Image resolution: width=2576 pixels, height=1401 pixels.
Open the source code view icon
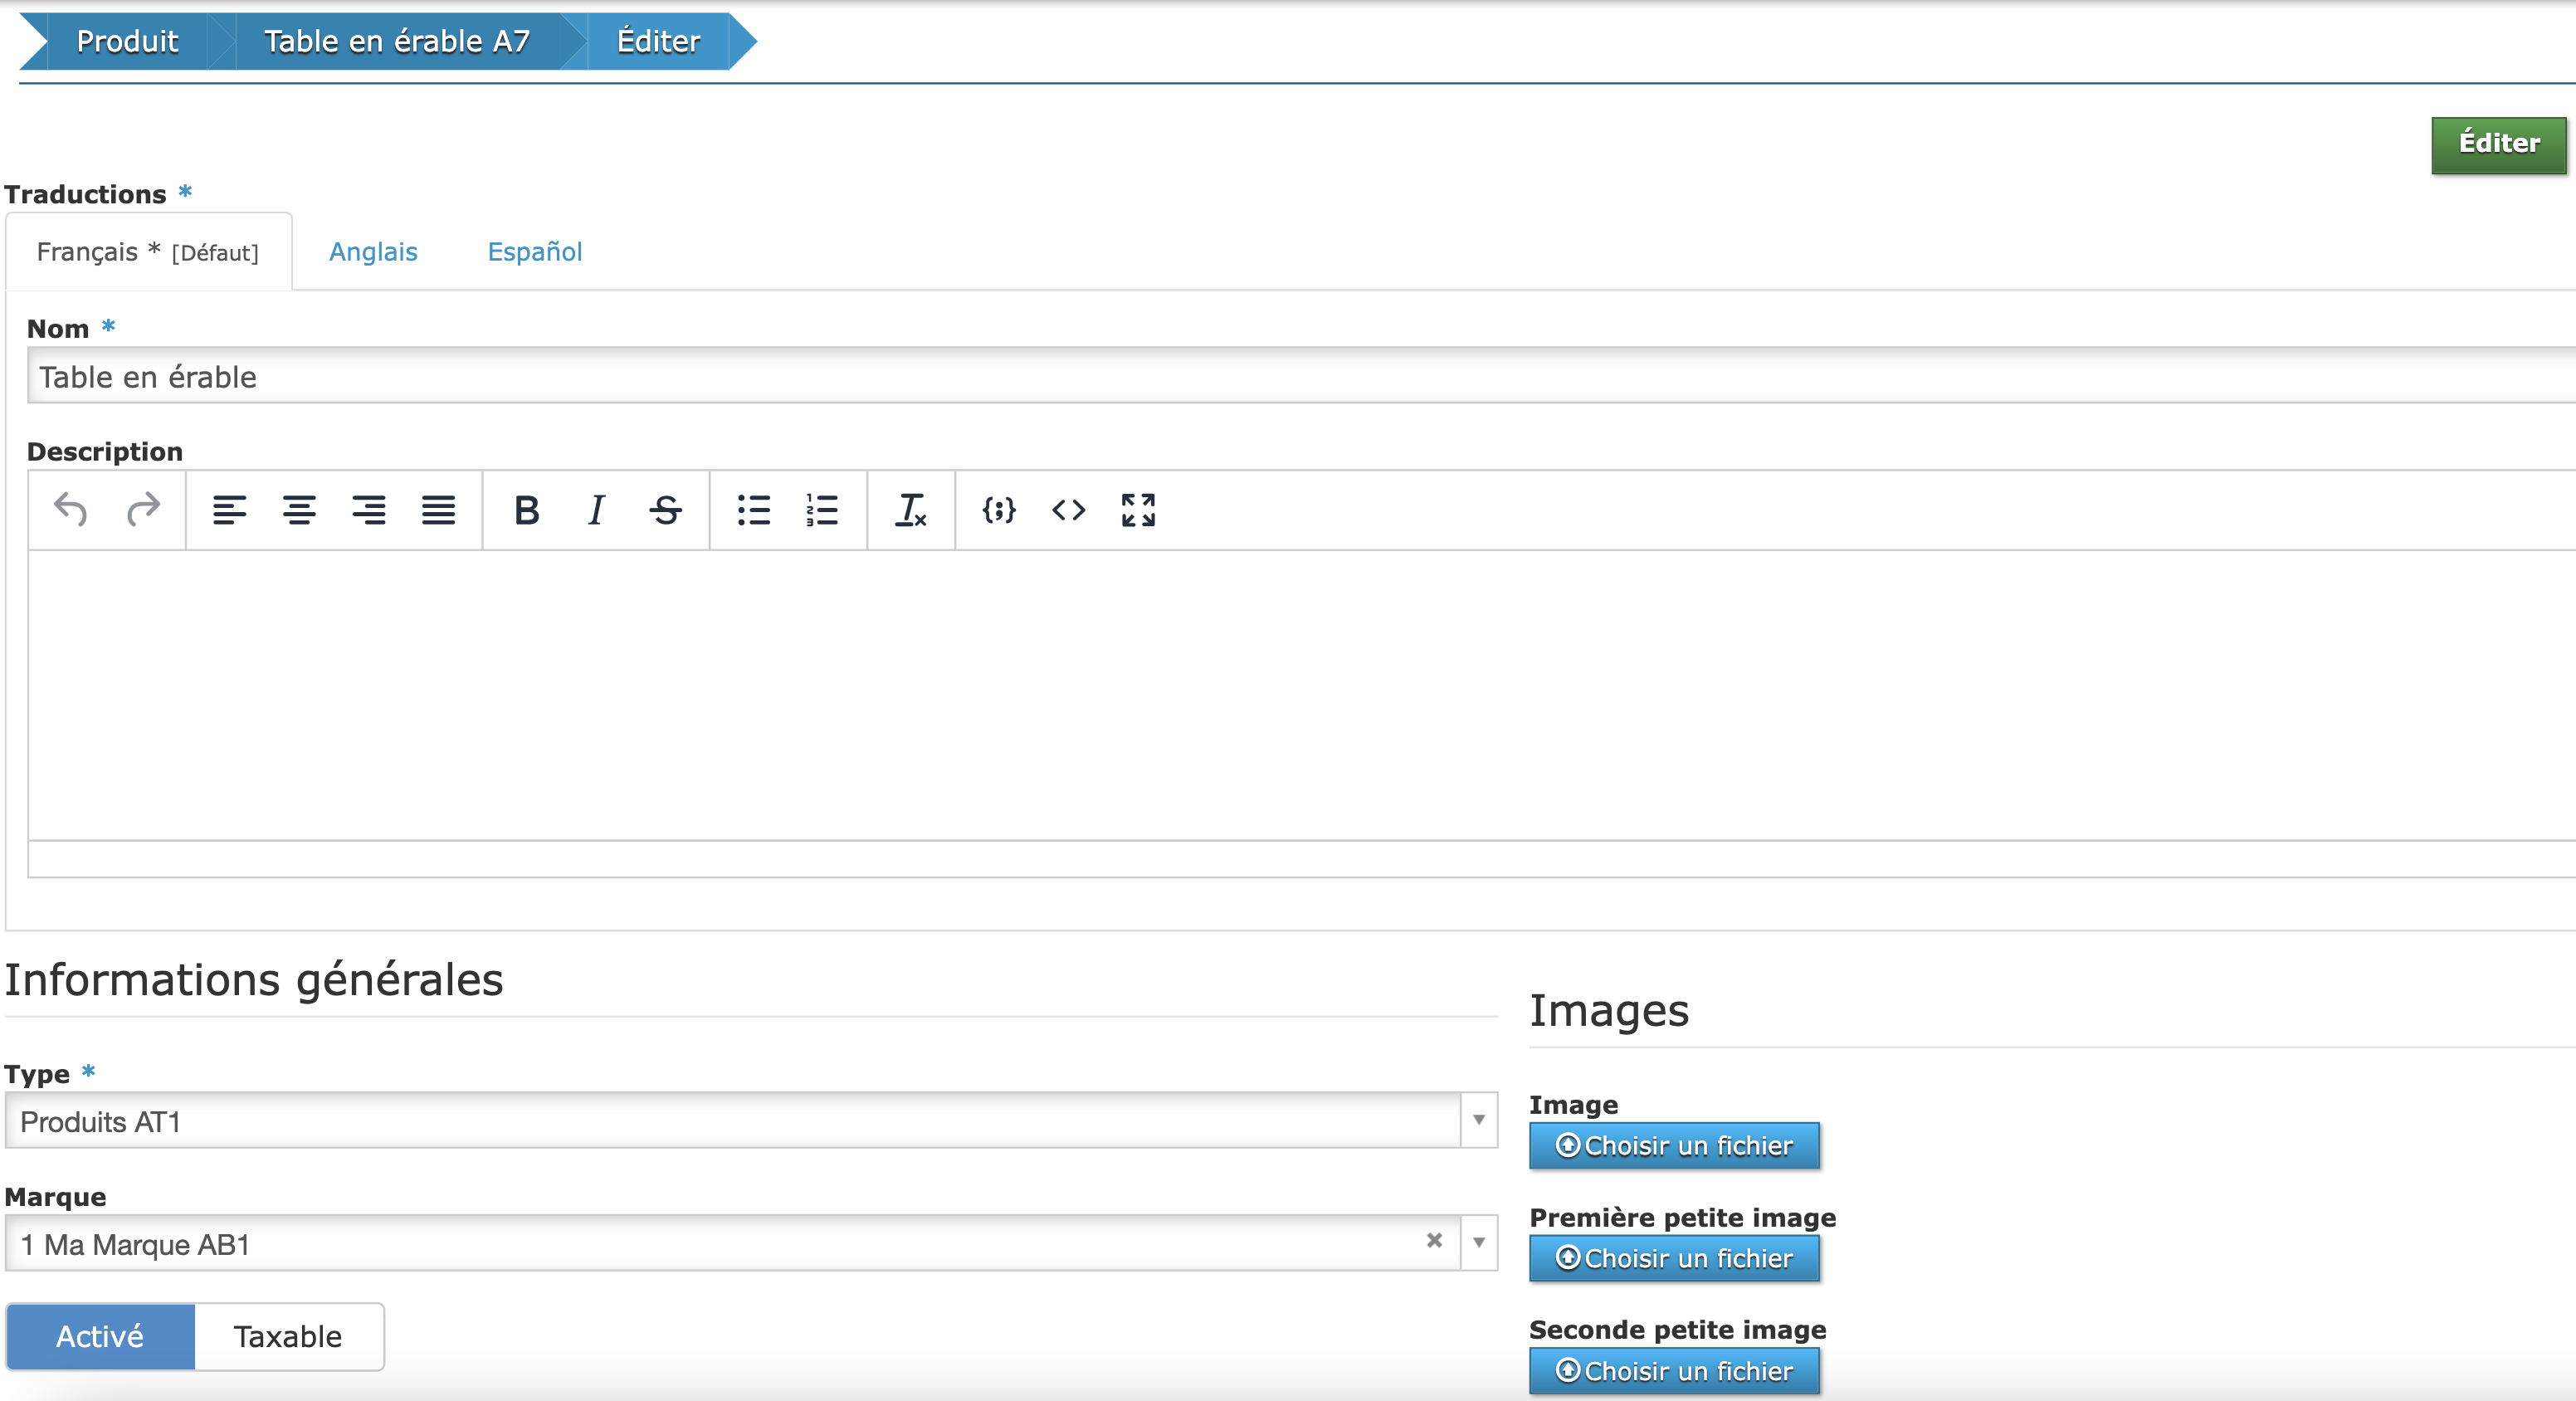[x=1068, y=510]
